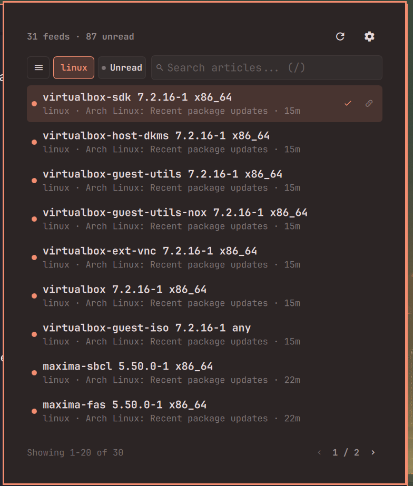Go to previous page with left chevron
Screen dimensions: 413x486
[x=319, y=452]
